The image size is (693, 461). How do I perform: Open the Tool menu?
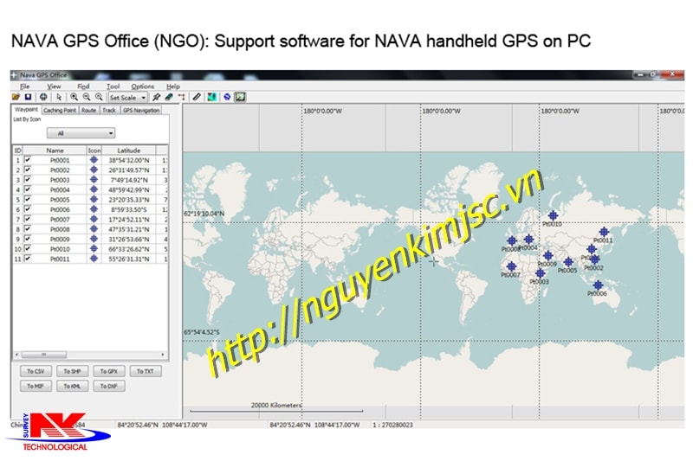(x=113, y=86)
